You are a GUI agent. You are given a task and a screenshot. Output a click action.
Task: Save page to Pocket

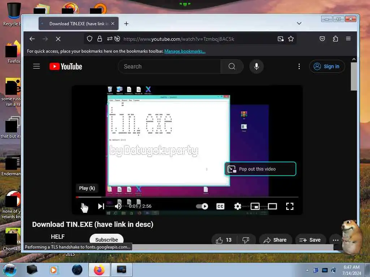click(322, 39)
